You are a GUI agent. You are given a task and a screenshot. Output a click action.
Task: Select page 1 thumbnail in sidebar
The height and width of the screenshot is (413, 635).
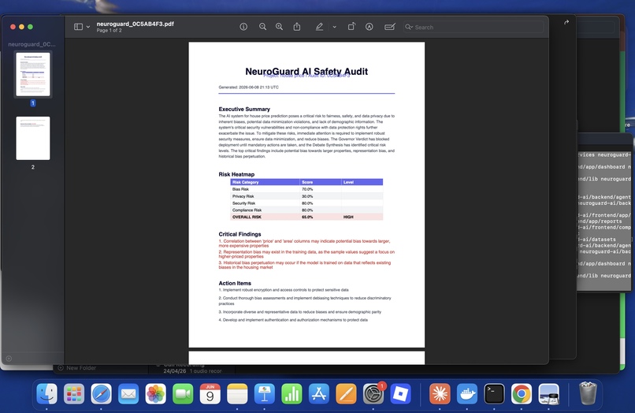coord(33,74)
